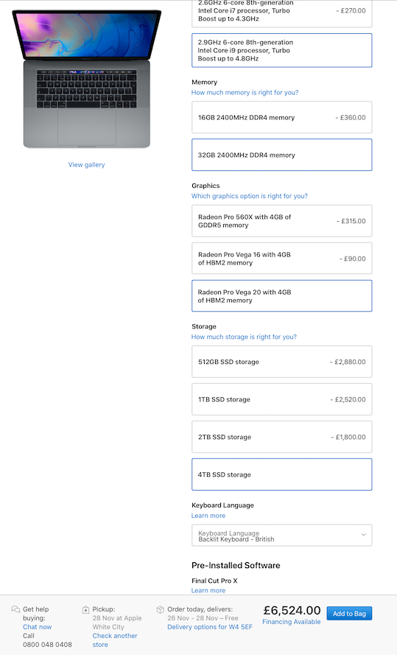Screen dimensions: 397x655
Task: Open Delivery options for W4 5EF
Action: click(x=210, y=627)
